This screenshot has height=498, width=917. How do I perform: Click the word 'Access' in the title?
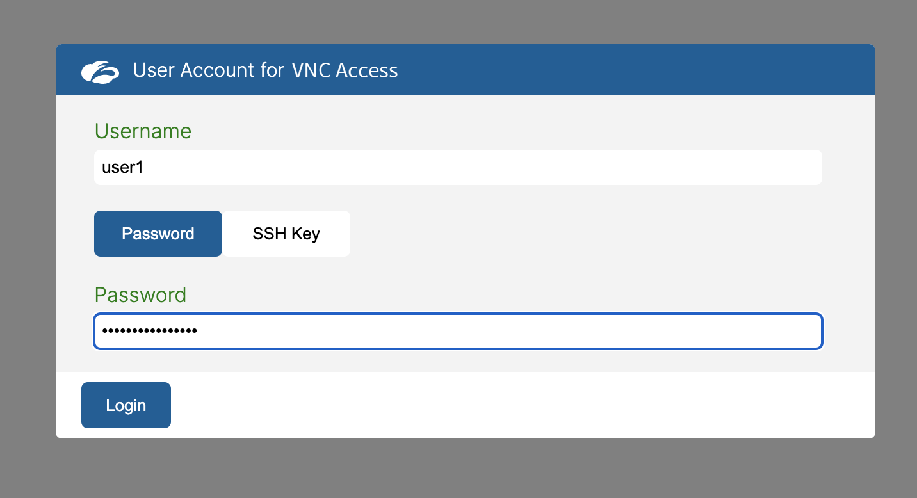[367, 70]
